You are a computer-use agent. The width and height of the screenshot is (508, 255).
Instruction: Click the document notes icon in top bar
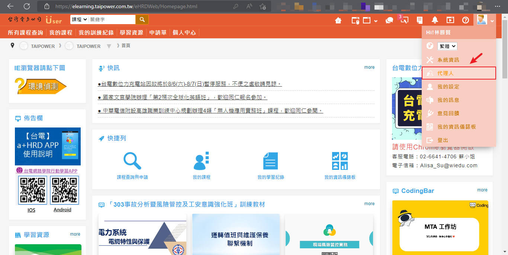[x=419, y=20]
